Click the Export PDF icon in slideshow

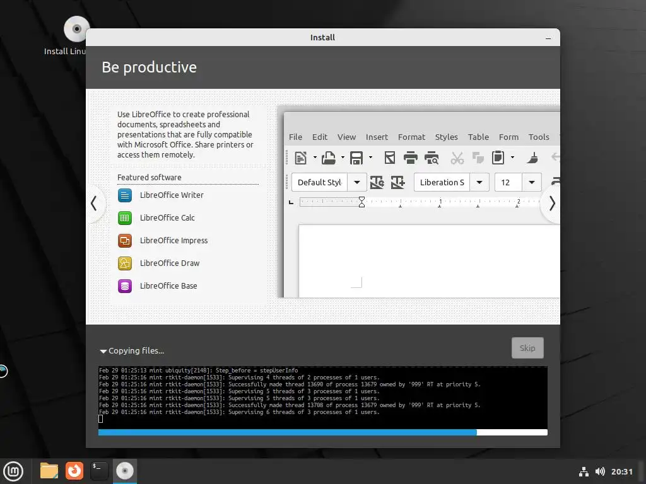pyautogui.click(x=390, y=158)
